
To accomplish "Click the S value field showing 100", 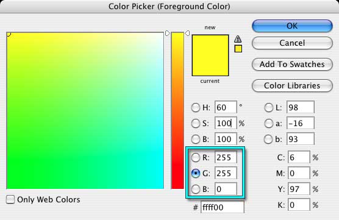I will [x=226, y=123].
